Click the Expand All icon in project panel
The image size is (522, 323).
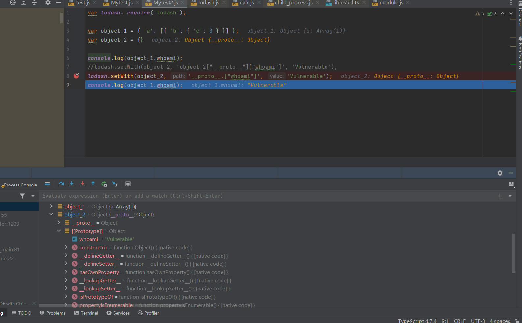(x=24, y=3)
